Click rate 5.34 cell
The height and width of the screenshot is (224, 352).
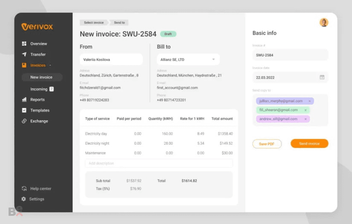pos(201,143)
